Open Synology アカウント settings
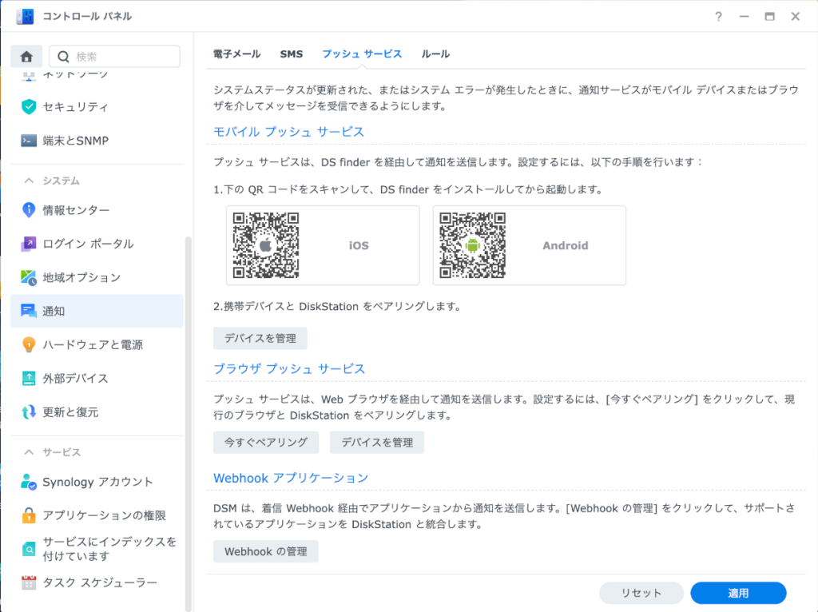This screenshot has width=818, height=612. [x=97, y=482]
